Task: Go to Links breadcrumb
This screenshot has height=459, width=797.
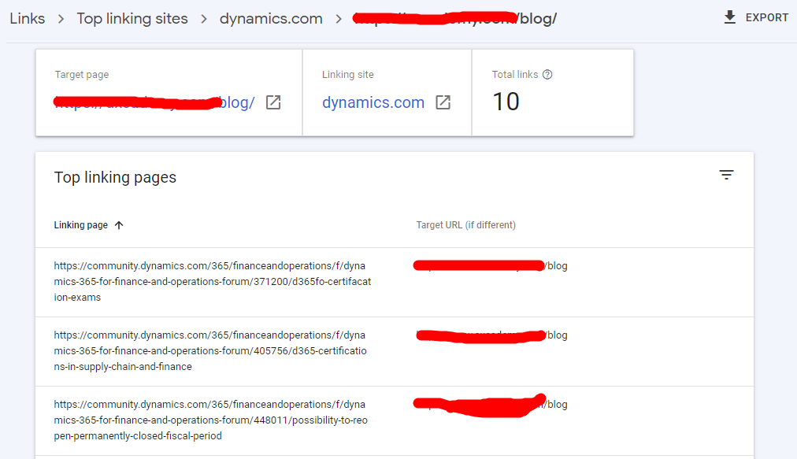Action: click(x=28, y=19)
